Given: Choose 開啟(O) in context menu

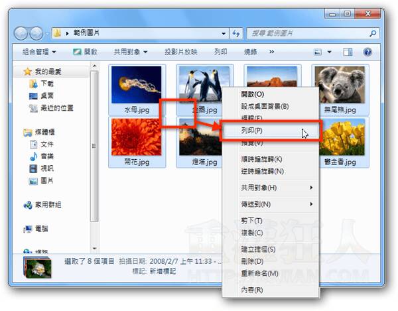Looking at the screenshot, I should (271, 94).
